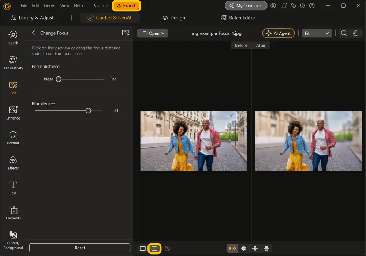Select the Edit sidebar tool
The image size is (366, 256).
point(13,88)
